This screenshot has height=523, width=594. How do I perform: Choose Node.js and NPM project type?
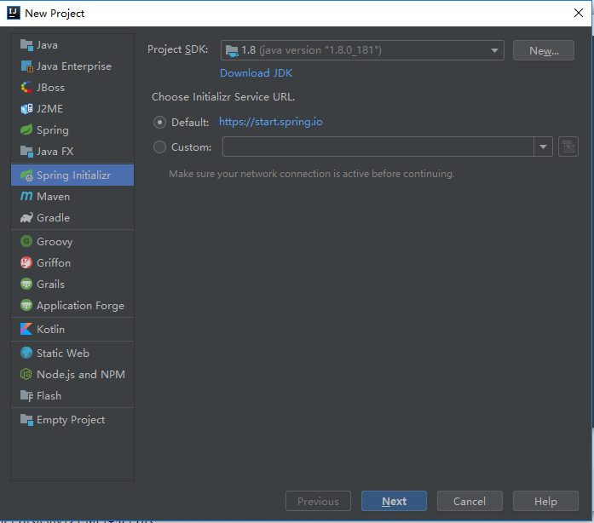tap(72, 374)
